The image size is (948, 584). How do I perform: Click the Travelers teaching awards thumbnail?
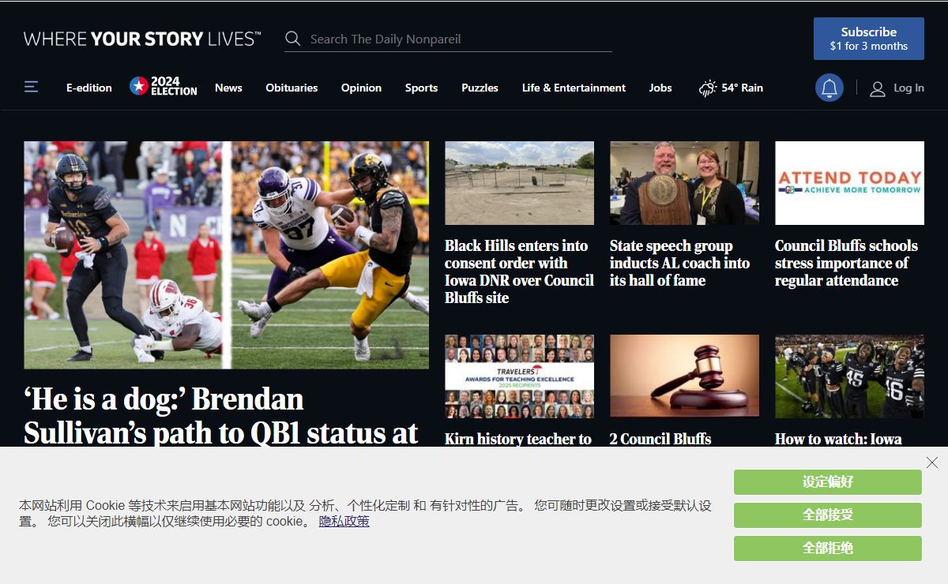(519, 376)
